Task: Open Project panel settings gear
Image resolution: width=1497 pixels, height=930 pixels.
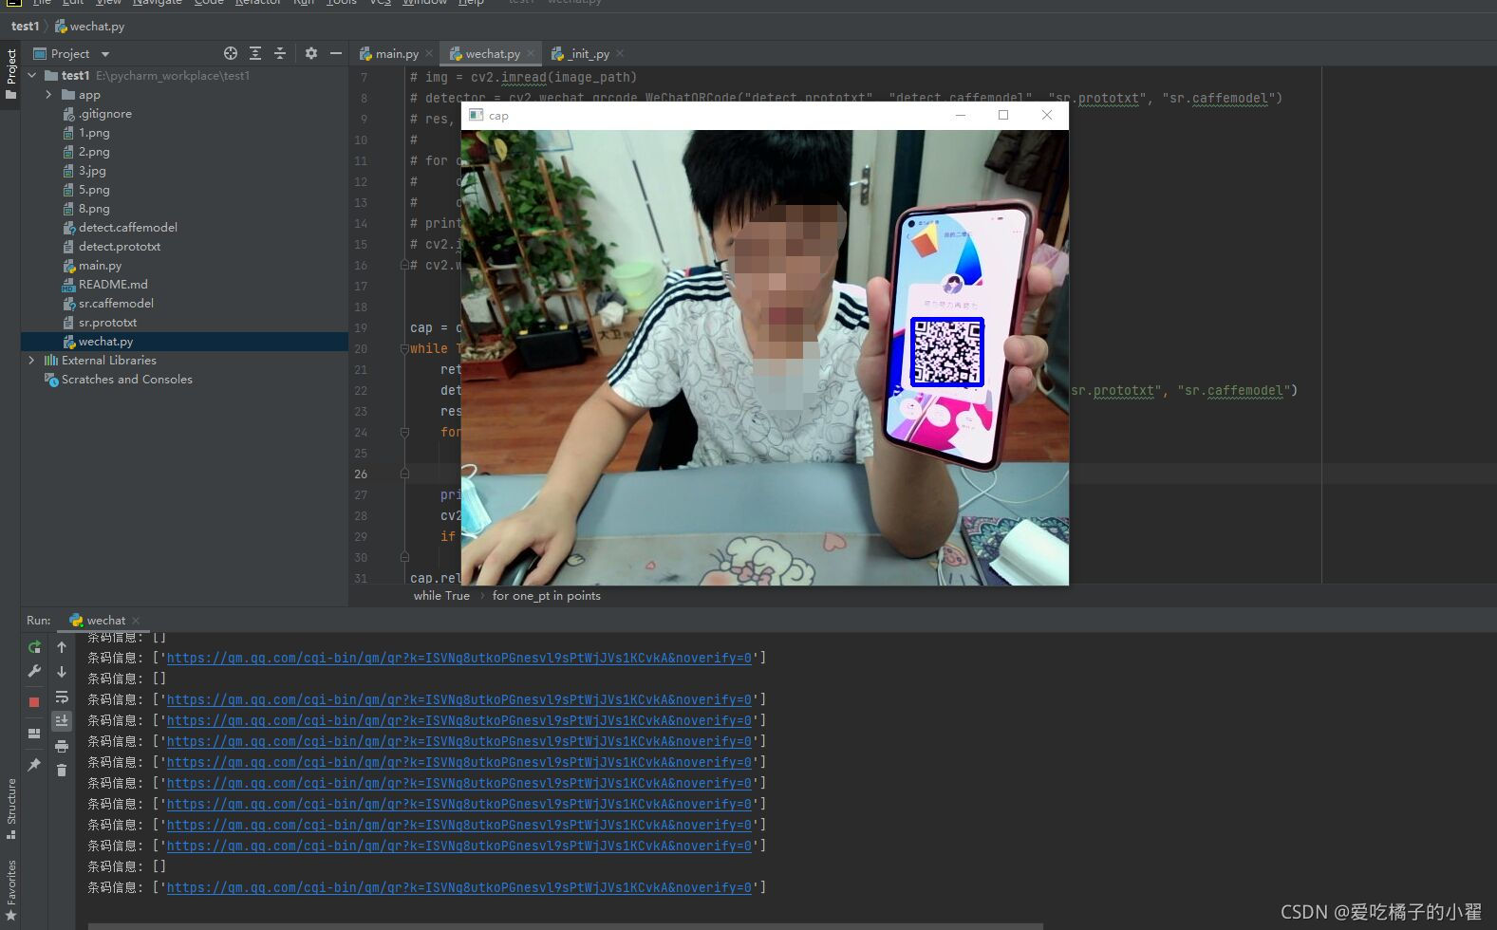Action: 311,53
